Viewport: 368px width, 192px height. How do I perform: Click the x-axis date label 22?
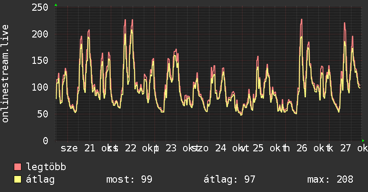point(130,148)
